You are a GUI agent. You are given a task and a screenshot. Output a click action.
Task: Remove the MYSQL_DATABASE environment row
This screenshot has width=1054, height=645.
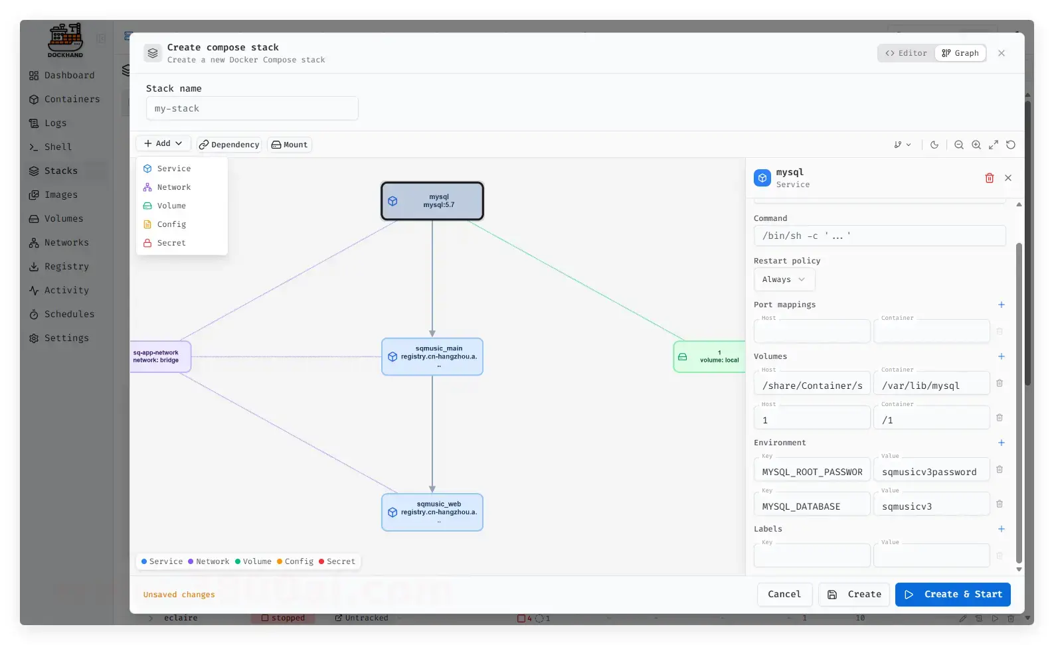click(999, 504)
